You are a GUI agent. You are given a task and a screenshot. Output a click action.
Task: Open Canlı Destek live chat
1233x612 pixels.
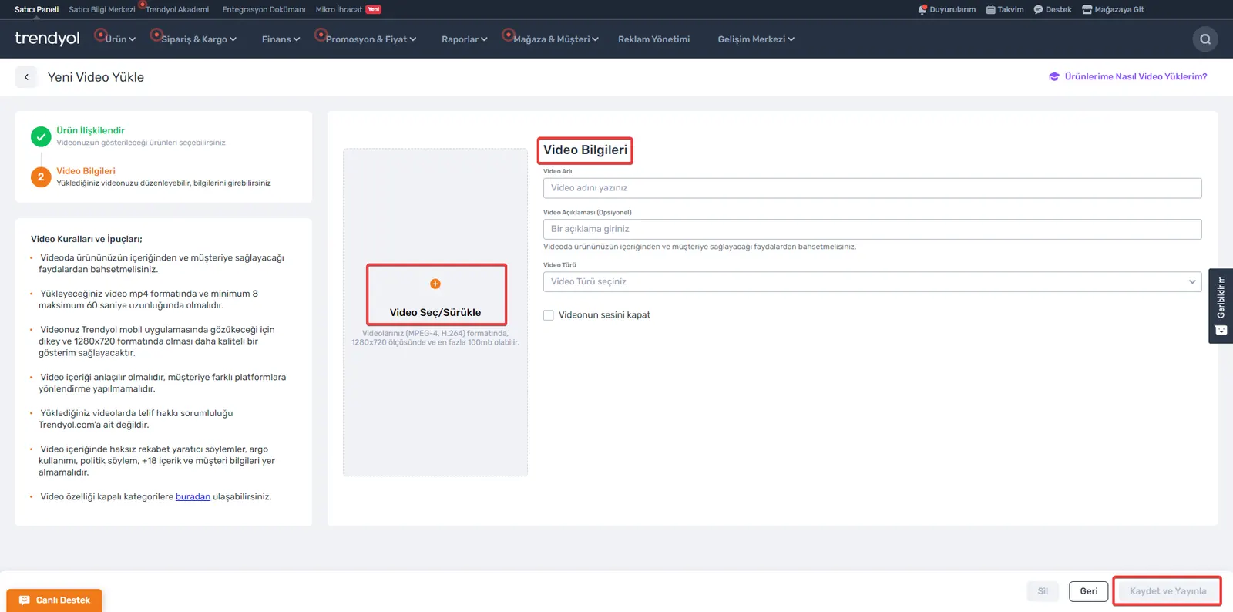point(54,600)
